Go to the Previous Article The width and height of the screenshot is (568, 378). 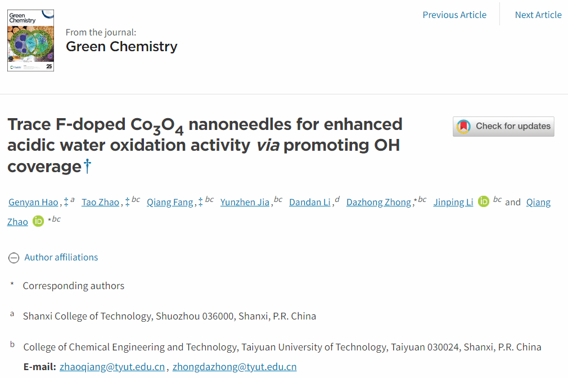pos(454,15)
